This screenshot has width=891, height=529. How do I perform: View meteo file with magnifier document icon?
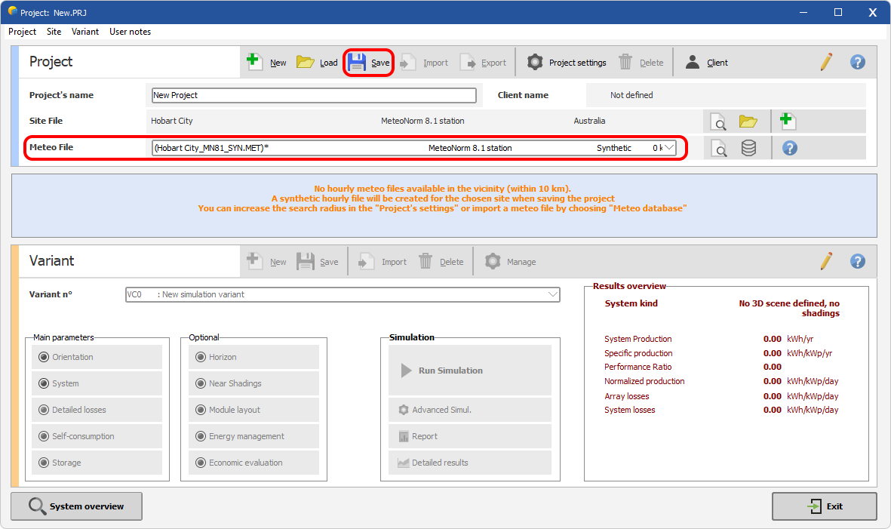tap(718, 149)
